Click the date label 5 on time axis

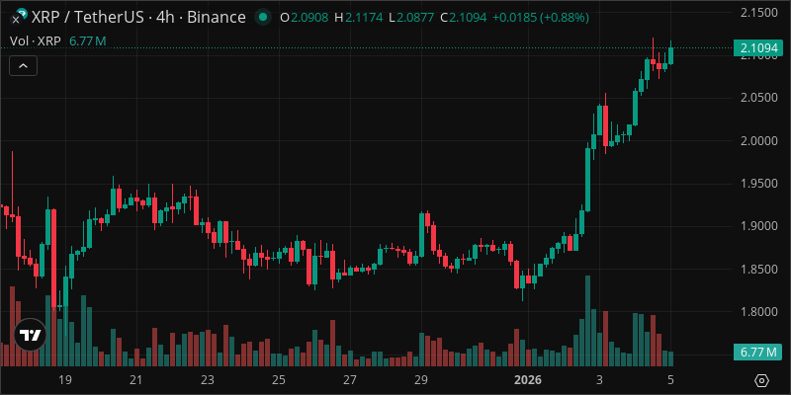(x=671, y=380)
